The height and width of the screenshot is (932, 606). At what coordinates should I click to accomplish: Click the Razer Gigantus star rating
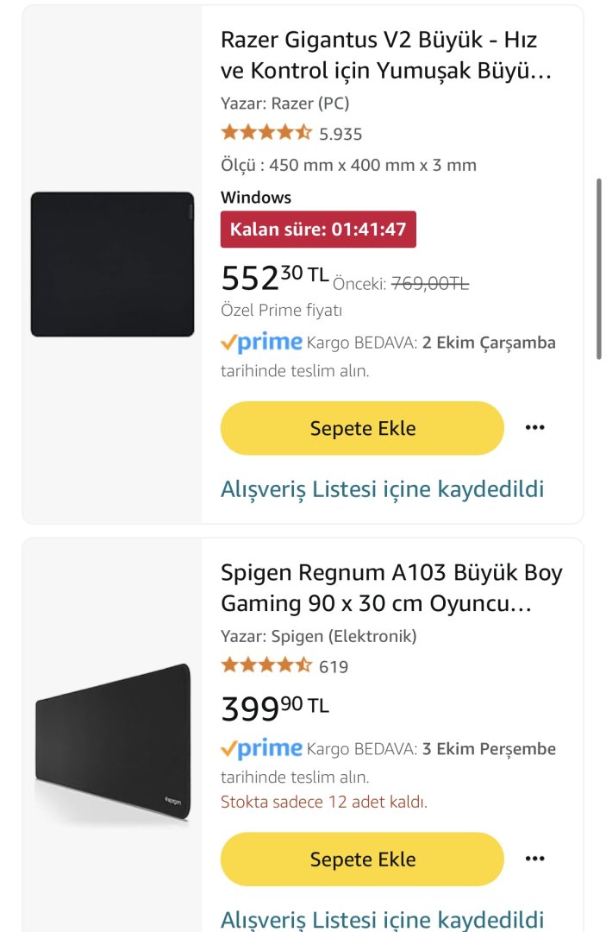click(x=266, y=133)
